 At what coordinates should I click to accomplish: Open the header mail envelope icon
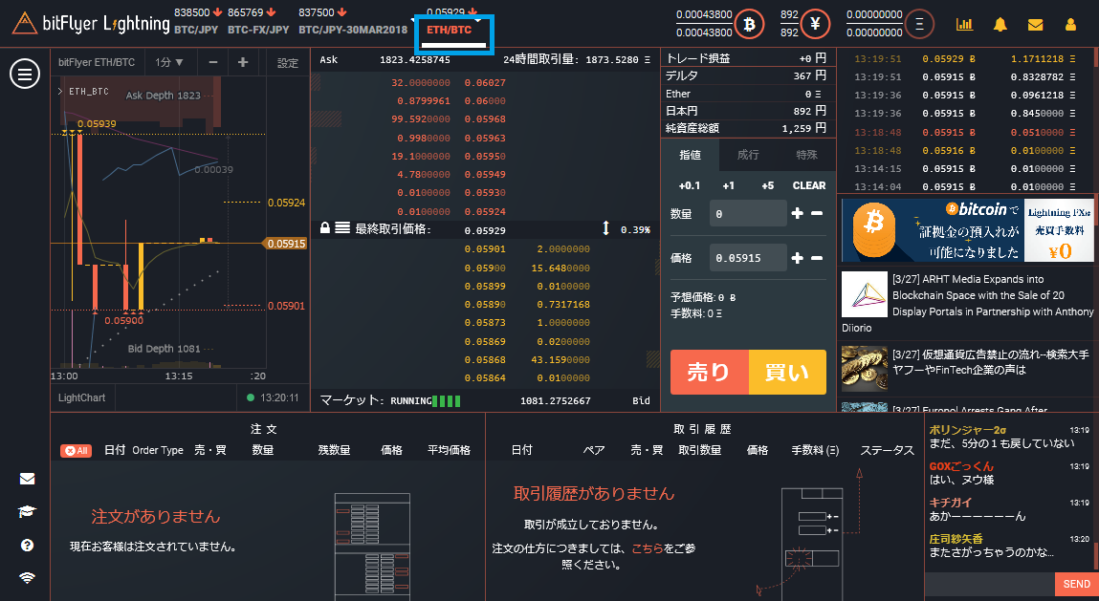[x=1035, y=25]
